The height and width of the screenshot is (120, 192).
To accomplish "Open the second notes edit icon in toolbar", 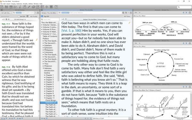I will click(x=42, y=7).
